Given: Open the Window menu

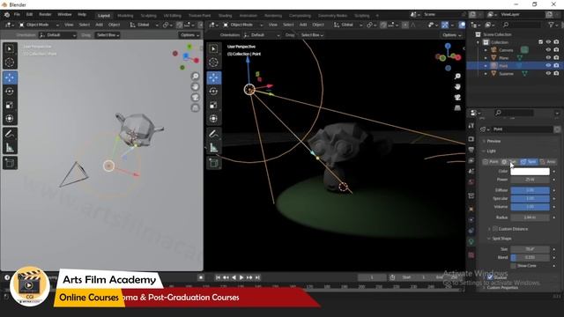Looking at the screenshot, I should [64, 15].
